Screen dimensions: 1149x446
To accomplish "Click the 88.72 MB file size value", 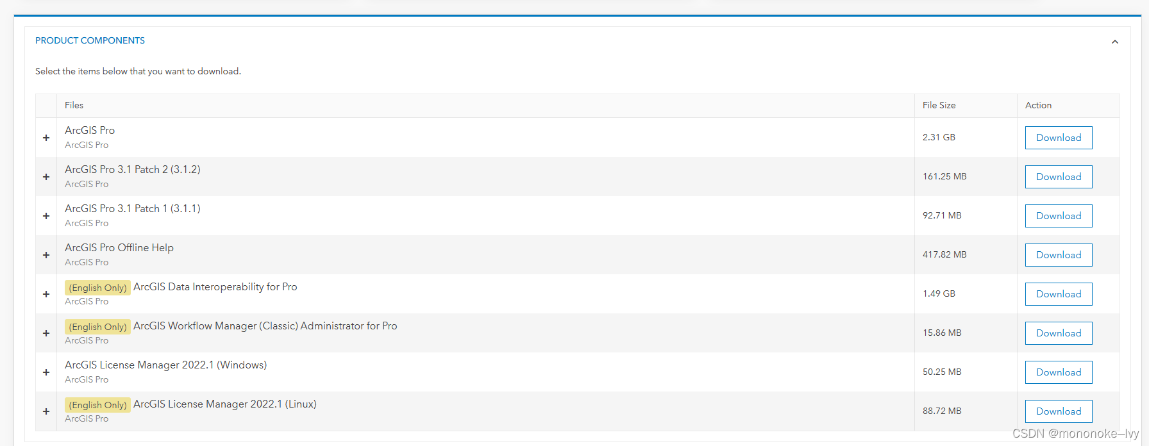I will (942, 411).
